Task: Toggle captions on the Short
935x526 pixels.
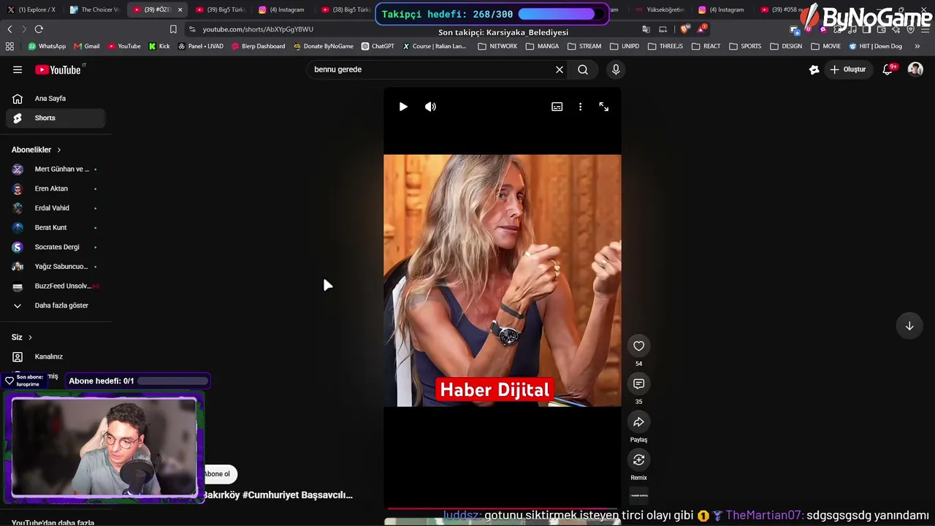Action: [557, 107]
